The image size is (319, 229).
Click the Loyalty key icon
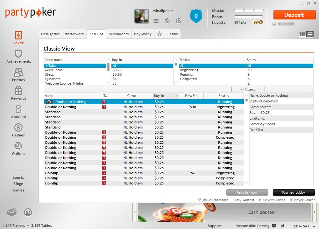(x=258, y=22)
